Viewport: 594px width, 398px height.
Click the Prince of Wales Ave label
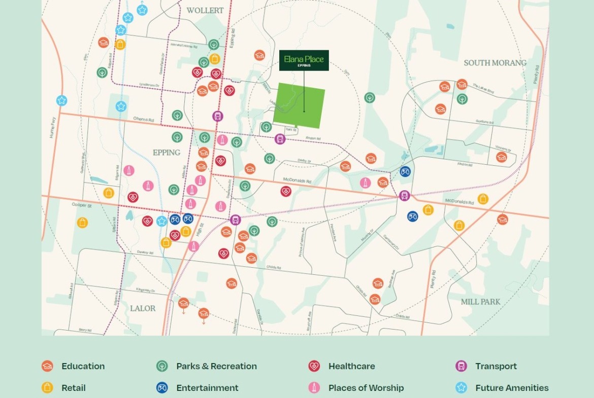302,242
